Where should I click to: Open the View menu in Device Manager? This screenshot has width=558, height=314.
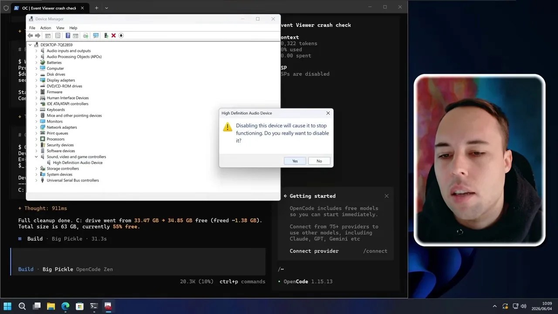[60, 28]
